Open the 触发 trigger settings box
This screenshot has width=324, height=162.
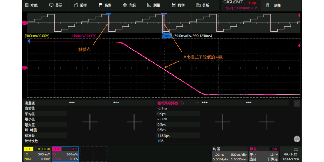(x=263, y=154)
